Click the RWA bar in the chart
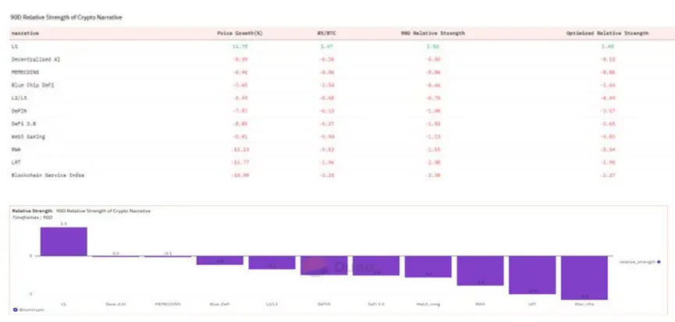The image size is (675, 322). tap(480, 271)
